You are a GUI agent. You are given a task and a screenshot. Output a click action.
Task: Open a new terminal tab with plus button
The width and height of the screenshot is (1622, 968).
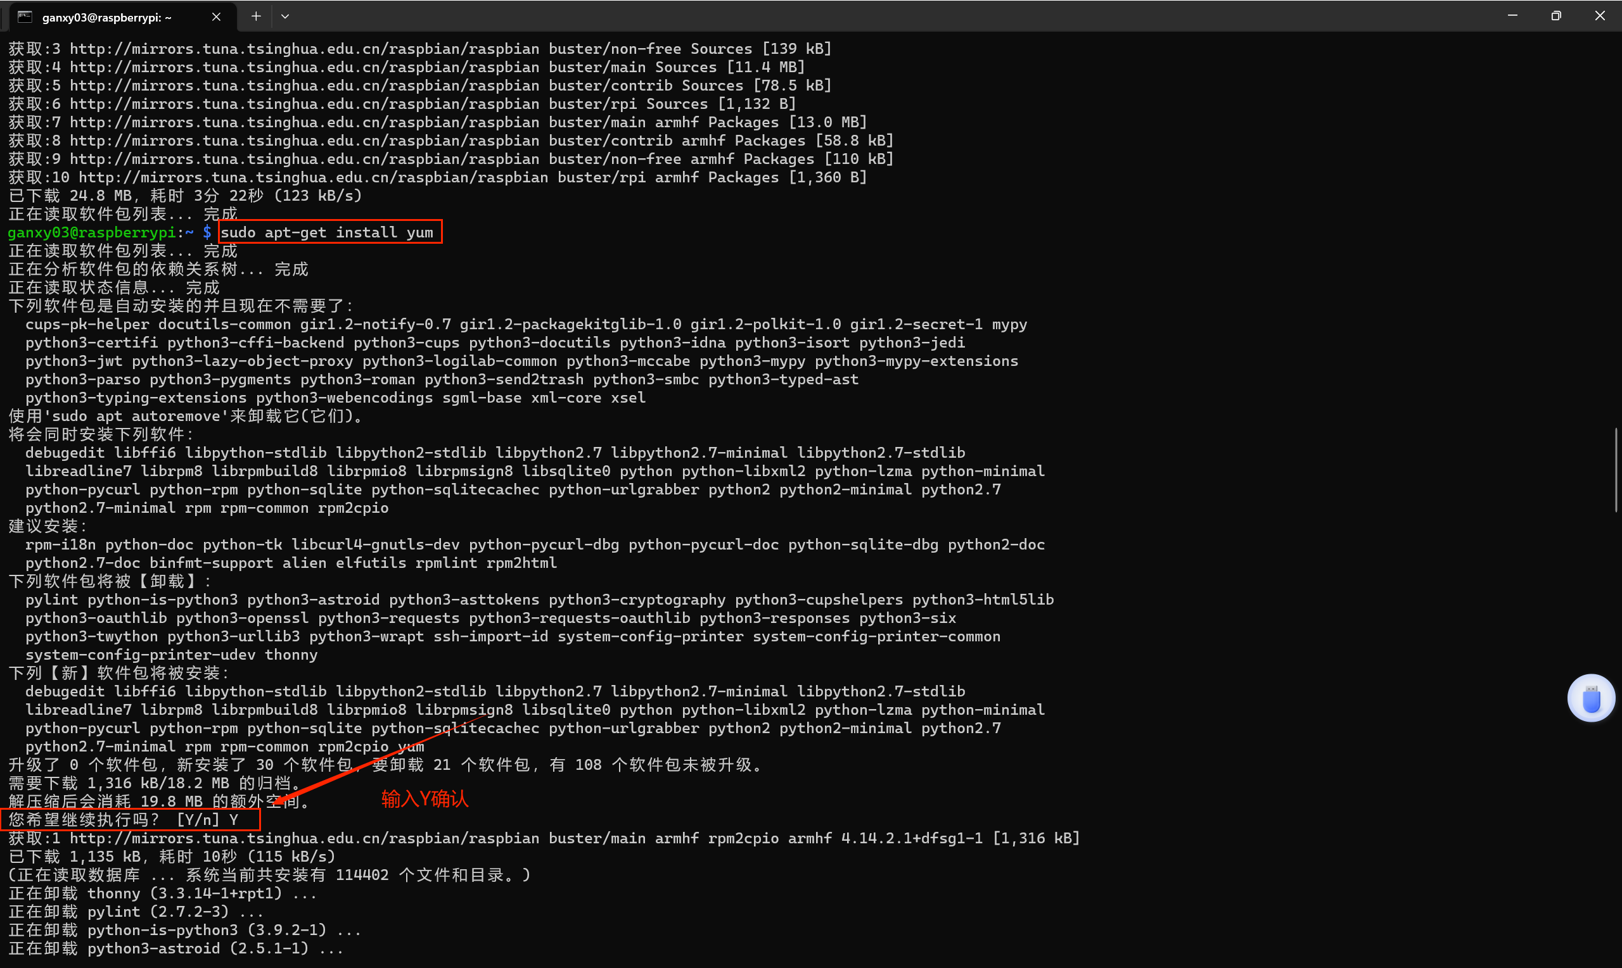pyautogui.click(x=256, y=16)
